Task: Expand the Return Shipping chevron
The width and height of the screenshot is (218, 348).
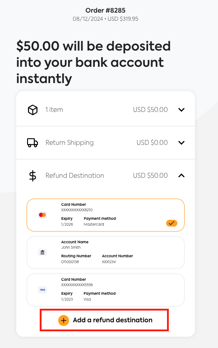Action: click(x=181, y=143)
